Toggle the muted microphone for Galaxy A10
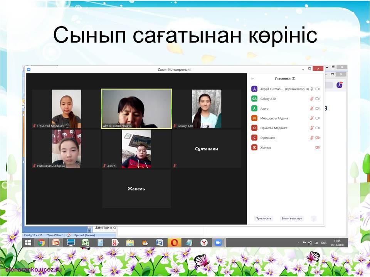 pos(312,99)
